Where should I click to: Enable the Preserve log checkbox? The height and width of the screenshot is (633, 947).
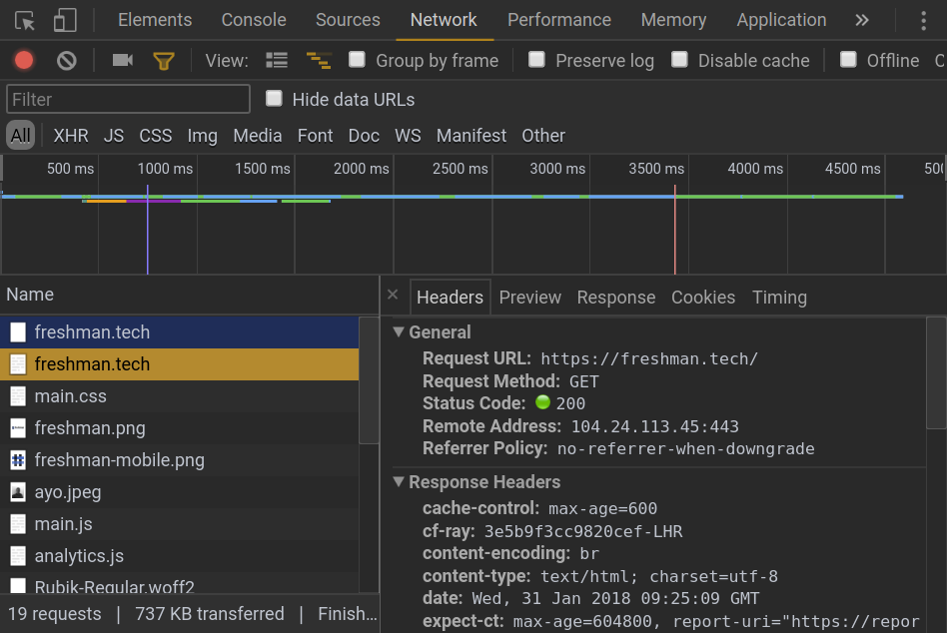537,60
